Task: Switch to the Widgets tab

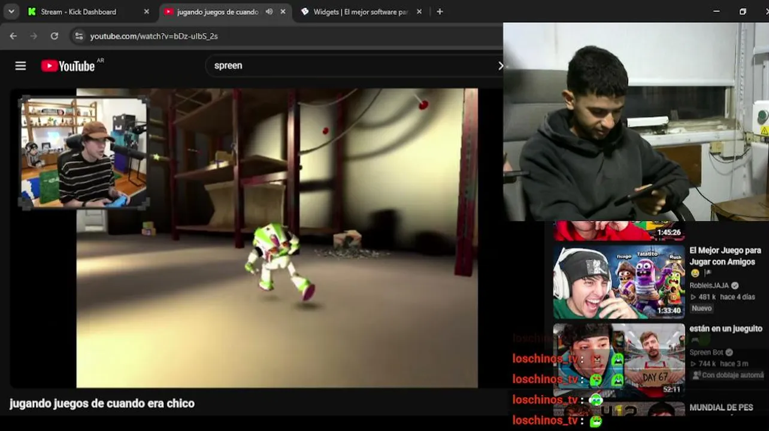Action: (x=361, y=12)
